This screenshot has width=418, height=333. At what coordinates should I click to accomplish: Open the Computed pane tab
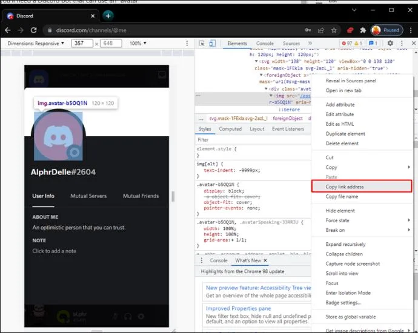[x=230, y=129]
